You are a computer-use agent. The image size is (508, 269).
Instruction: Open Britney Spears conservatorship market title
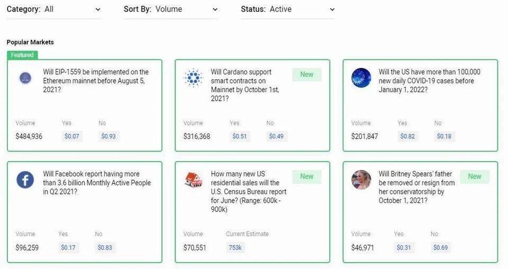(416, 187)
